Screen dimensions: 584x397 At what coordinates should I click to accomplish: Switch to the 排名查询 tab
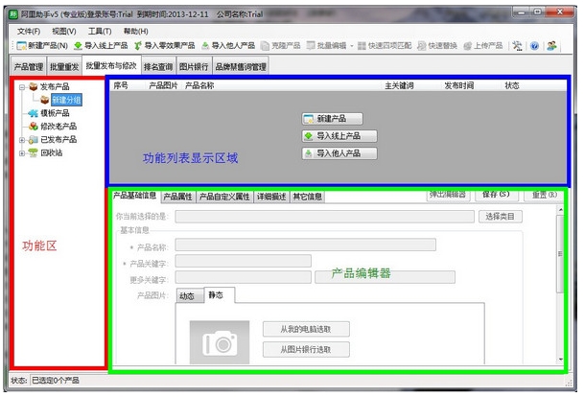pos(158,67)
